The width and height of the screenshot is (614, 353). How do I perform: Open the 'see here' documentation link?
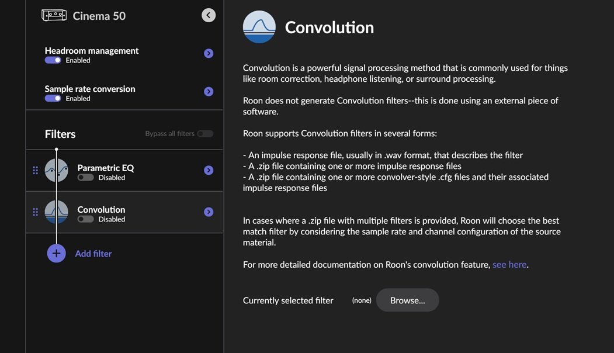click(509, 264)
